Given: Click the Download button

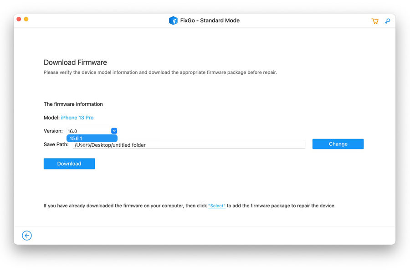Looking at the screenshot, I should [69, 164].
